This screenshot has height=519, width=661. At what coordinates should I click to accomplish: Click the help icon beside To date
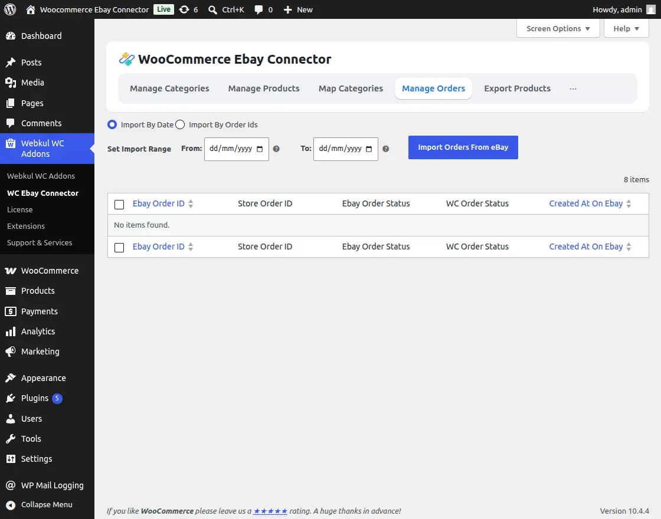pos(386,149)
